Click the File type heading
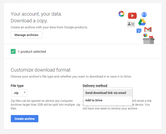166x134 pixels. tap(17, 86)
